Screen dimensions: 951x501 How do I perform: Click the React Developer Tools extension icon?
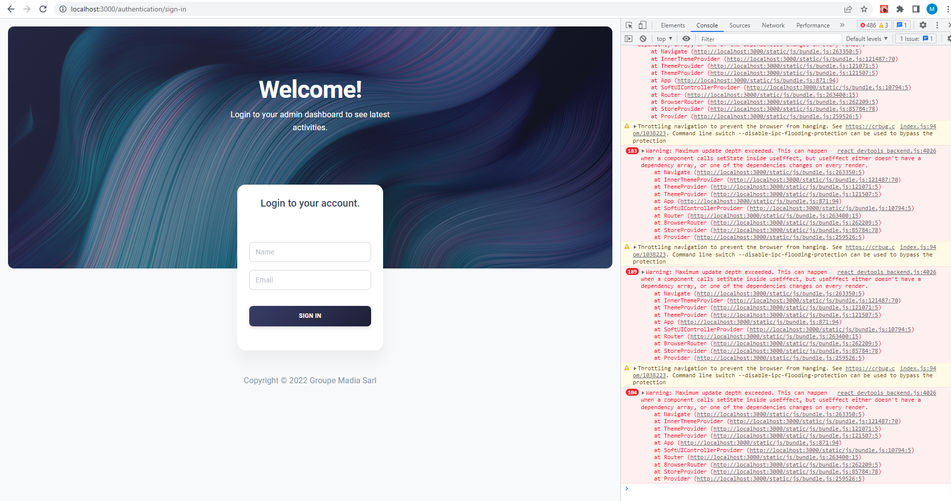[884, 9]
